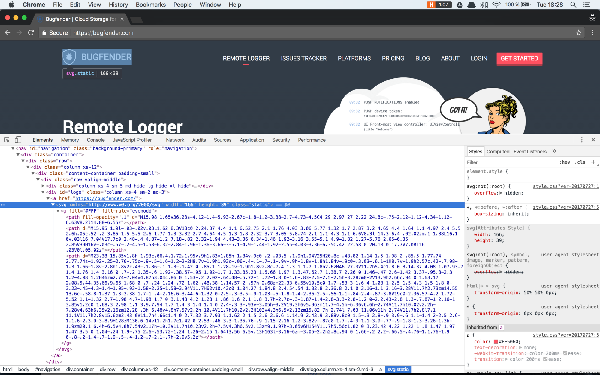Open DevTools customize three-dot menu
Image resolution: width=600 pixels, height=375 pixels.
[x=582, y=140]
